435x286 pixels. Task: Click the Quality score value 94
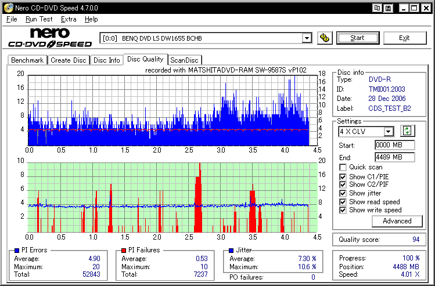coord(416,240)
